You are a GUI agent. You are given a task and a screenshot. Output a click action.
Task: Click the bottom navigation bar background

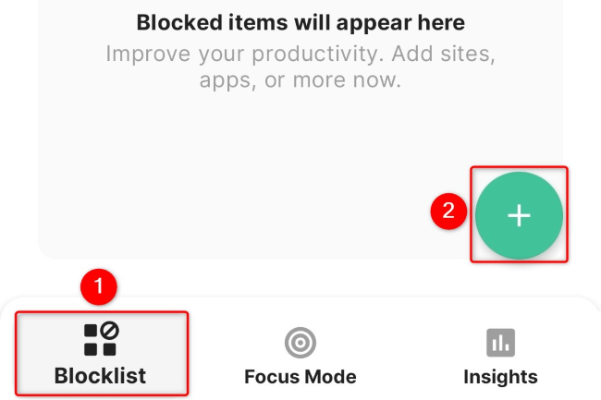tap(300, 348)
